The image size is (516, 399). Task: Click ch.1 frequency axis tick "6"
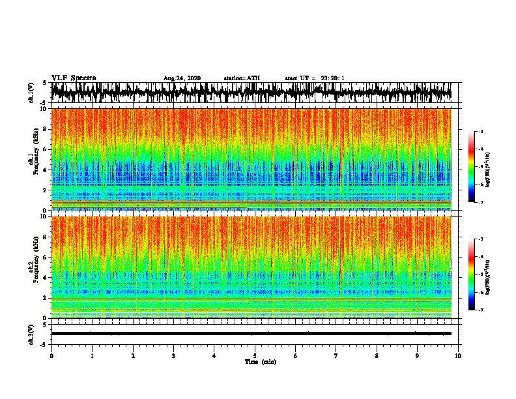[x=45, y=149]
